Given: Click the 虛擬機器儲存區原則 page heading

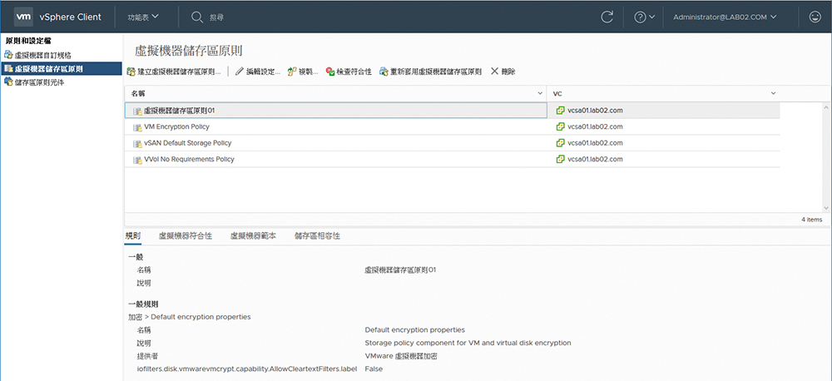Looking at the screenshot, I should click(x=189, y=51).
